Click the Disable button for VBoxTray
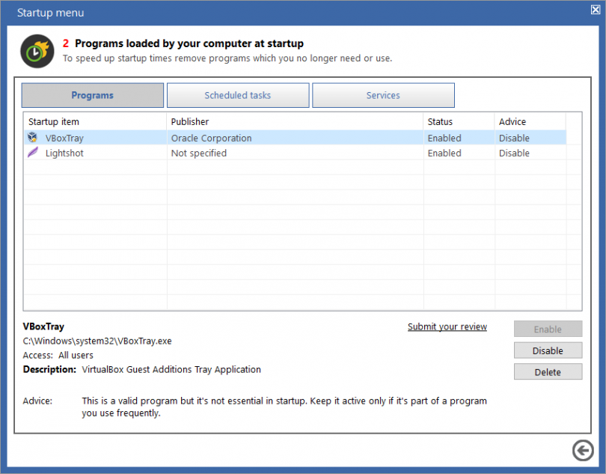This screenshot has height=474, width=606. point(548,350)
